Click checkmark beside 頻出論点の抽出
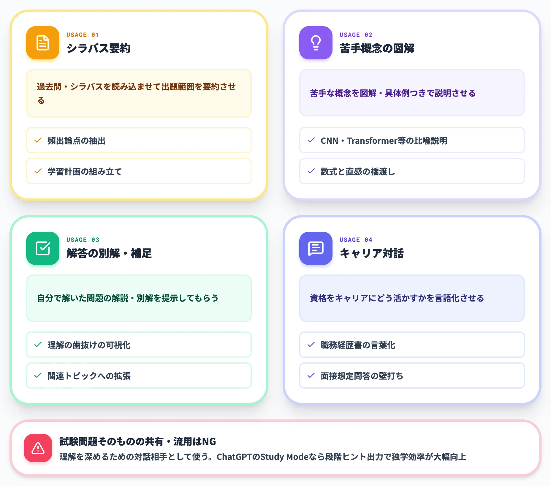 tap(38, 140)
